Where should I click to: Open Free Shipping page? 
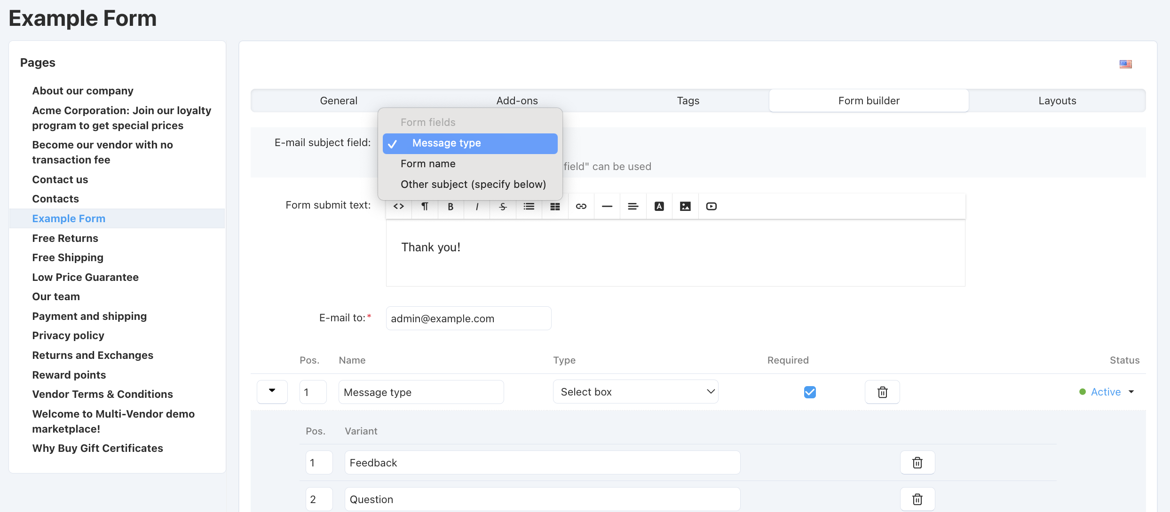click(x=68, y=257)
